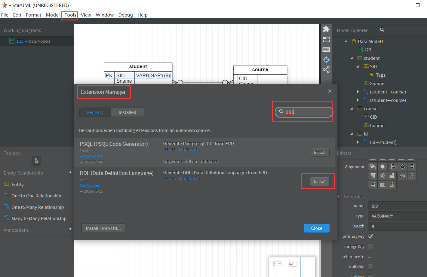The height and width of the screenshot is (277, 427).
Task: Switch to the Registry tab
Action: point(95,112)
